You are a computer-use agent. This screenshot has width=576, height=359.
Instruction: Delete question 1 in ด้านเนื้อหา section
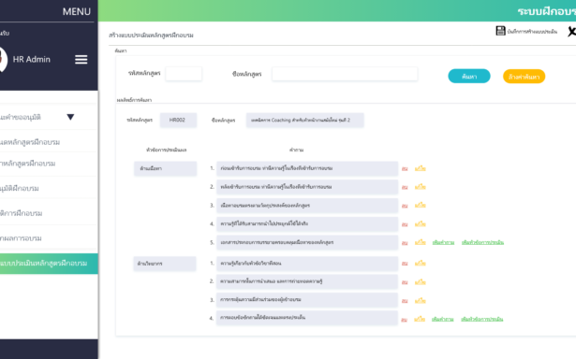click(x=405, y=168)
